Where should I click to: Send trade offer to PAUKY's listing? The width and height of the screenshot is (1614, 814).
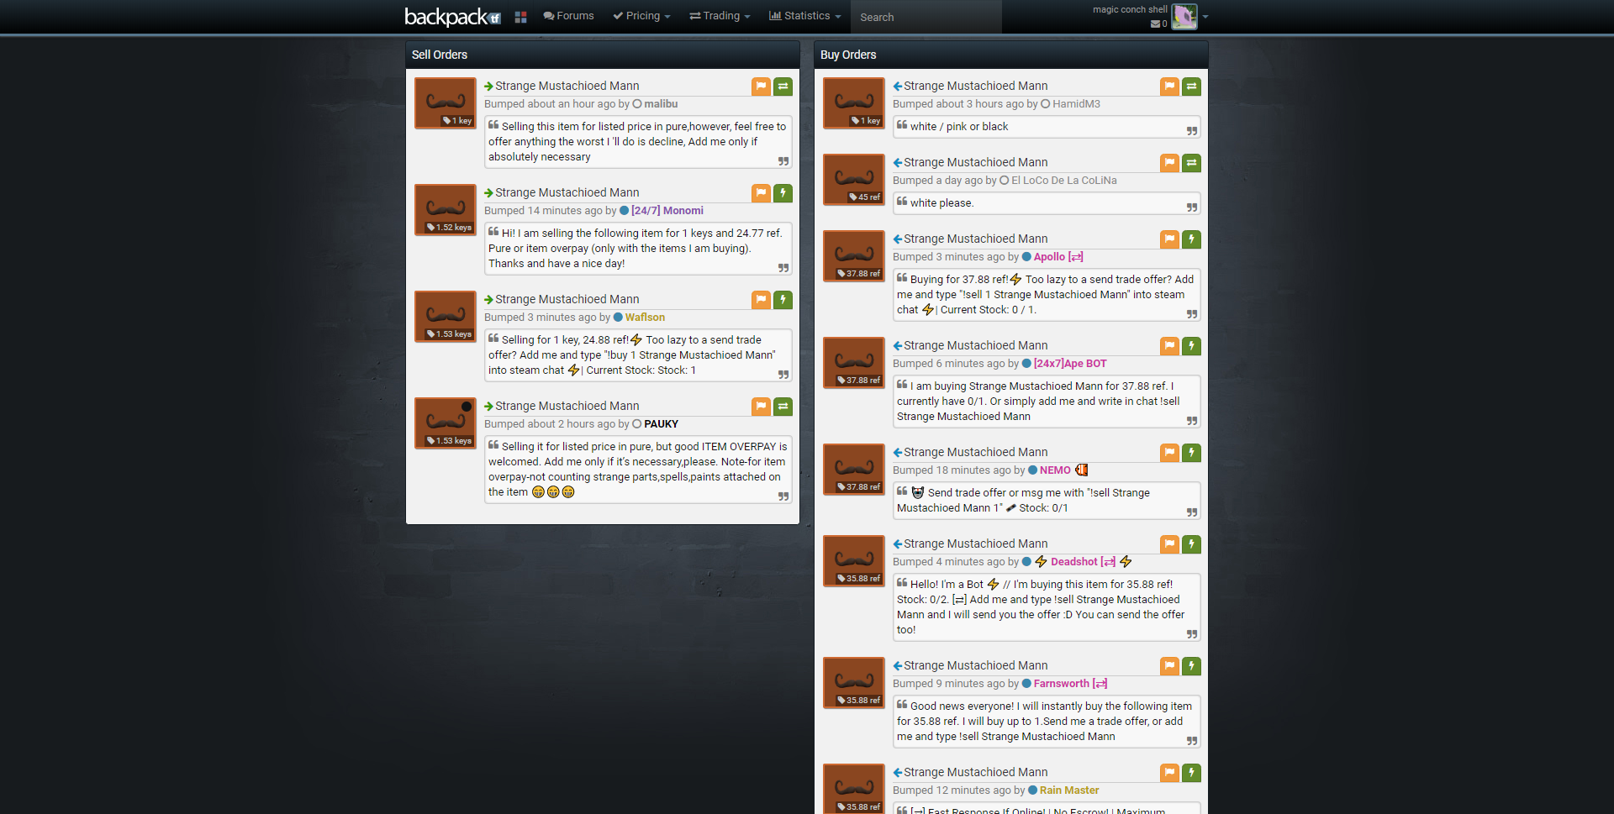pyautogui.click(x=783, y=407)
